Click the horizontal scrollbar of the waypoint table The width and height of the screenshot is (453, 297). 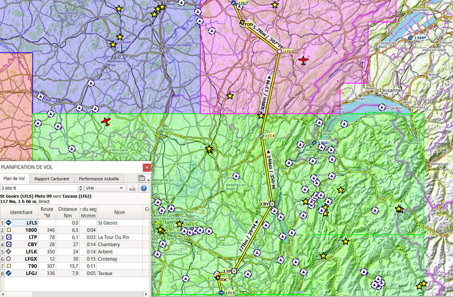(x=75, y=294)
